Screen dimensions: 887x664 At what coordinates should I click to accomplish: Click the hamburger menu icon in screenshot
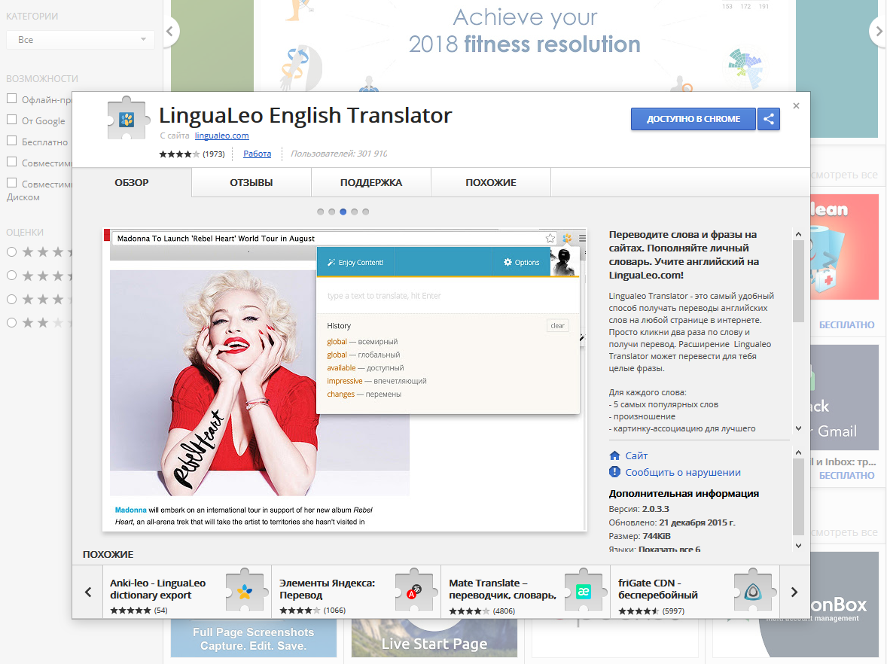click(582, 238)
